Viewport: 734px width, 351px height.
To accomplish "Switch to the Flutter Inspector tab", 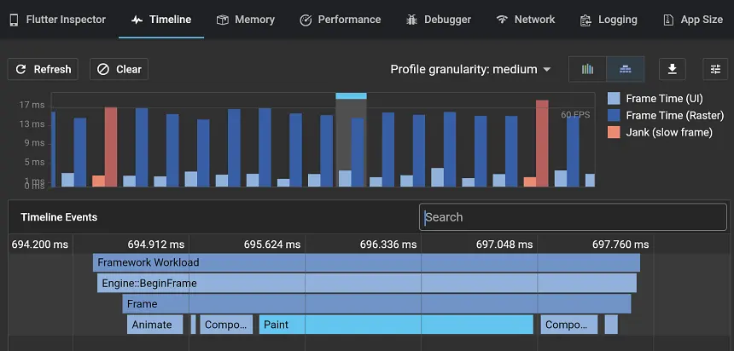I will click(57, 20).
